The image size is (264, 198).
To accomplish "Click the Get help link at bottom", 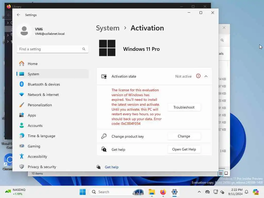I will (x=111, y=167).
